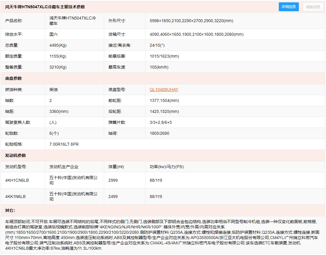The width and height of the screenshot is (326, 255).
Task: Select the 外形尺寸 value 5998×1850,2100,2290×2700,2900,3220(mm)
Action: [x=191, y=21]
